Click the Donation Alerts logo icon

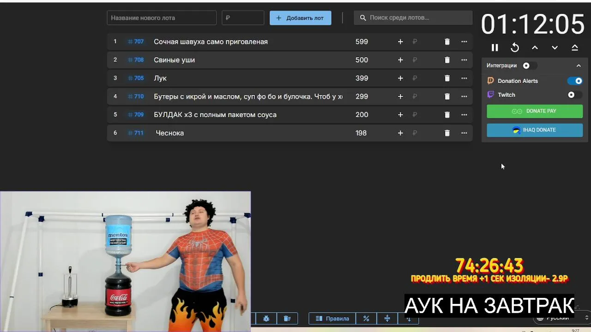(491, 81)
